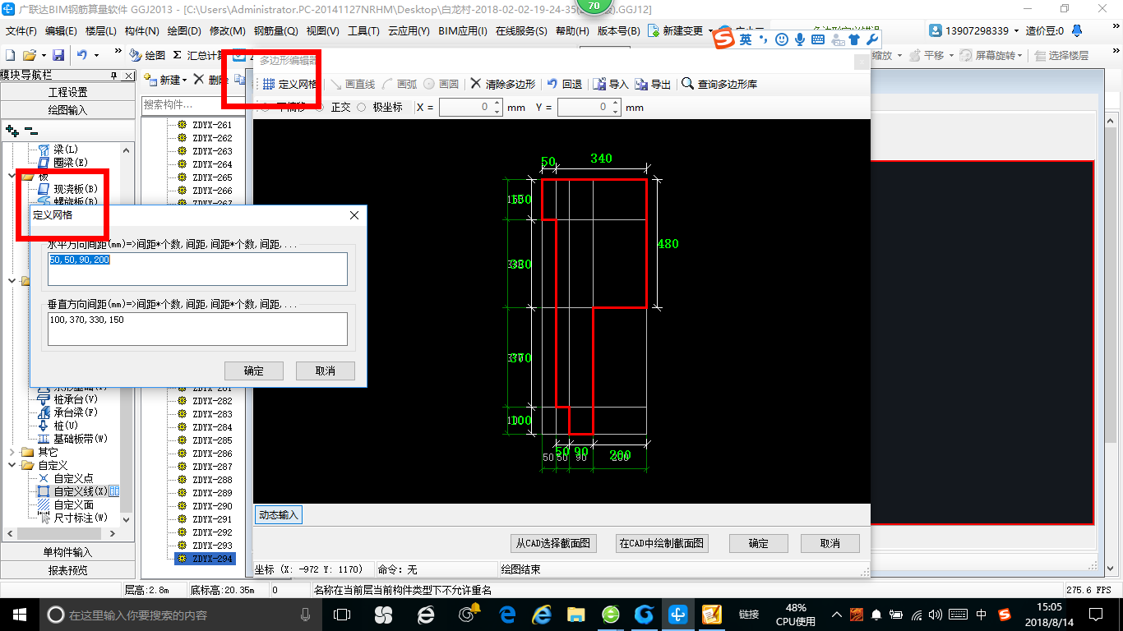Open the 楼层(L) menu
Screen dimensions: 1123x631
[x=101, y=31]
